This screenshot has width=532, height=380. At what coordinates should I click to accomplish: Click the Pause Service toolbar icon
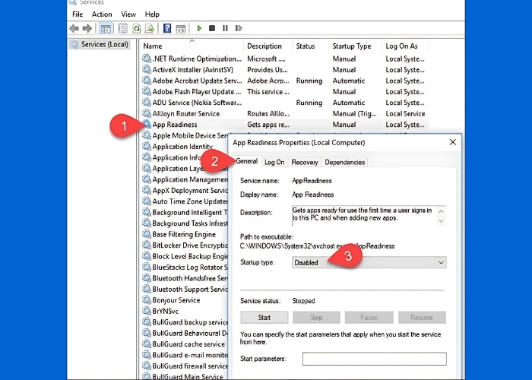point(225,28)
